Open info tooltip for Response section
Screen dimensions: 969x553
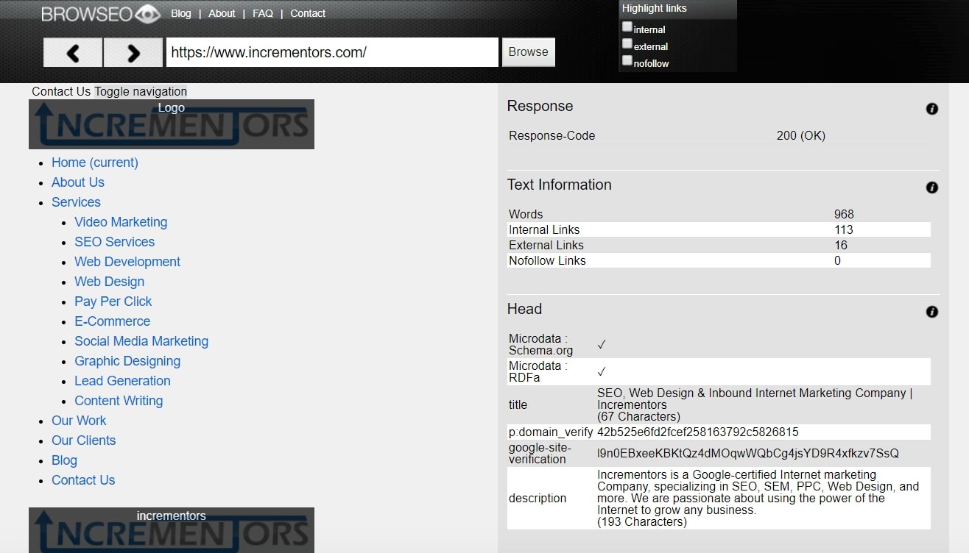pos(931,108)
